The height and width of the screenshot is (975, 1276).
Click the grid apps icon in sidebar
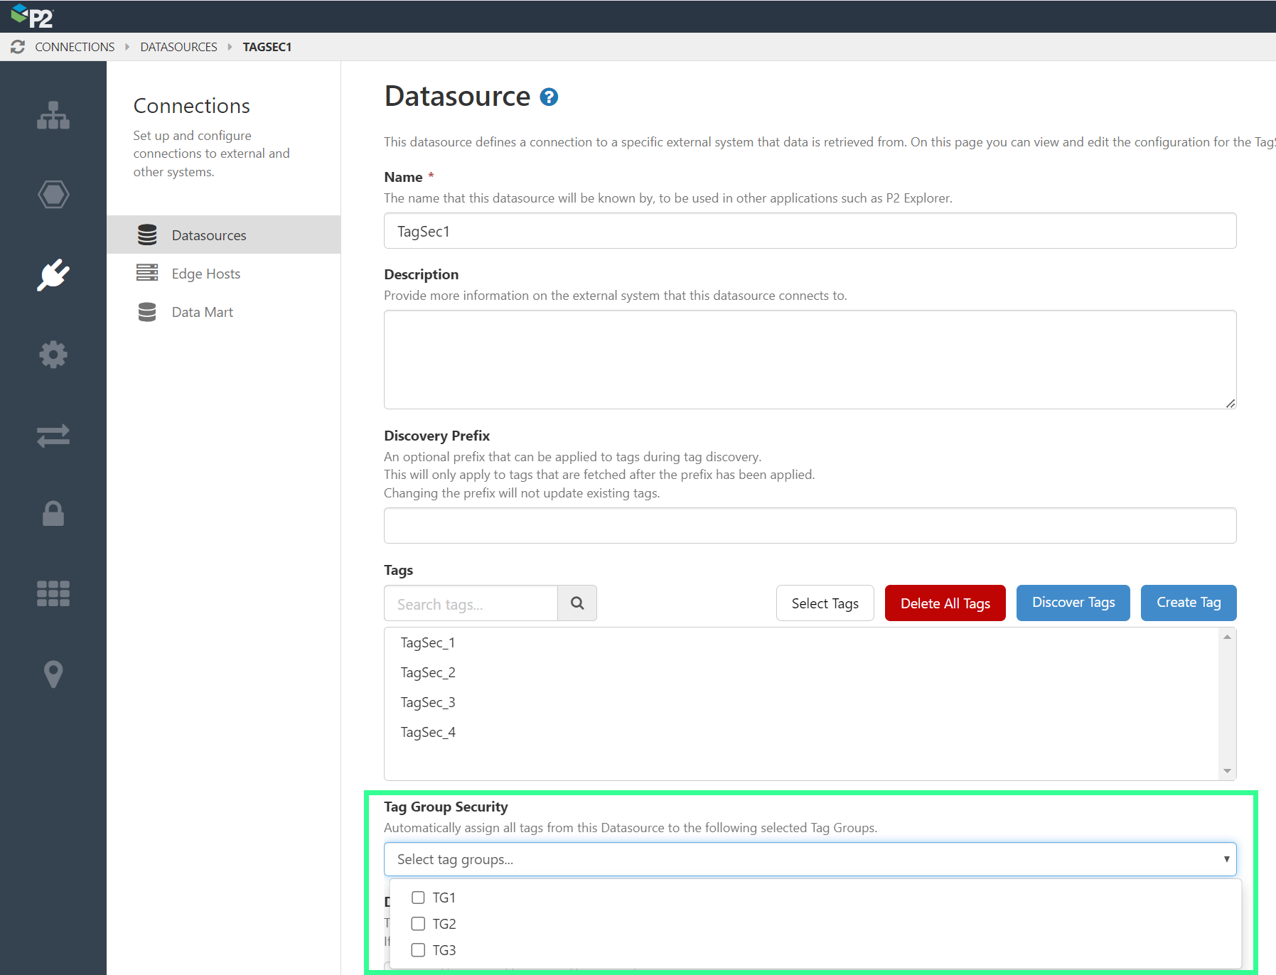tap(53, 593)
